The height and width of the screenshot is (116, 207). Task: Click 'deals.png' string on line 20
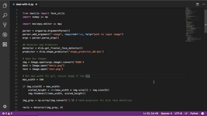click(x=55, y=65)
